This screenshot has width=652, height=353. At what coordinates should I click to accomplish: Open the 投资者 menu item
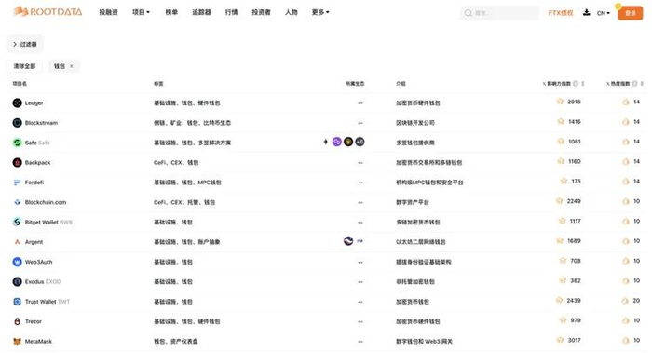(261, 12)
